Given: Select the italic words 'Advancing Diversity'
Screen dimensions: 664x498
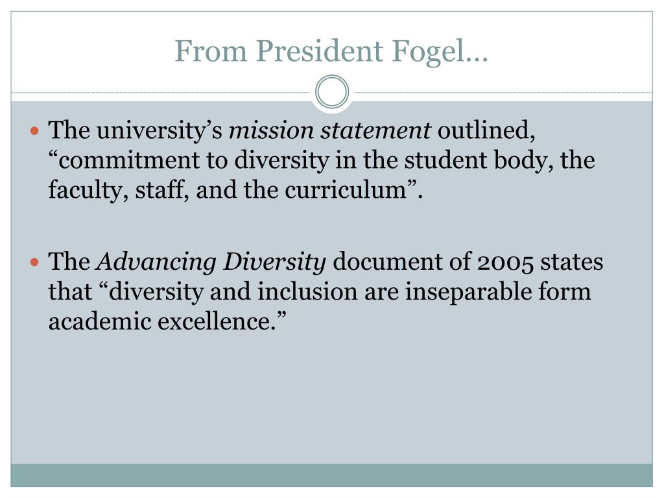Looking at the screenshot, I should click(x=211, y=262).
